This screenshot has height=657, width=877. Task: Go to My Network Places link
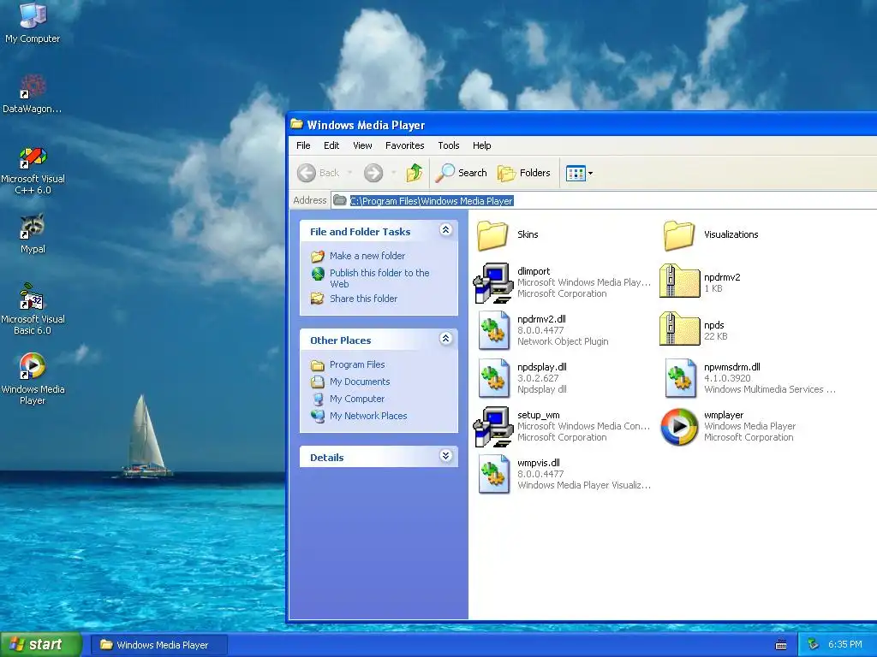[x=368, y=416]
